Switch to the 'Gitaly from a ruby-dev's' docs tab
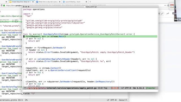The height and width of the screenshot is (102, 181). point(48,2)
